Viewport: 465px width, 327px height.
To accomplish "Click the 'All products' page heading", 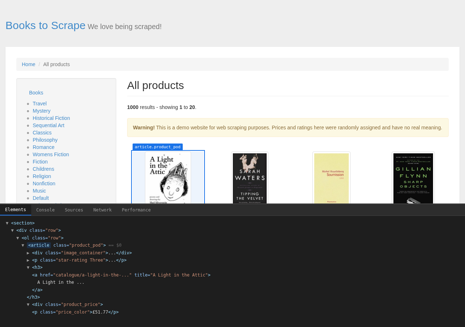I will (x=155, y=85).
